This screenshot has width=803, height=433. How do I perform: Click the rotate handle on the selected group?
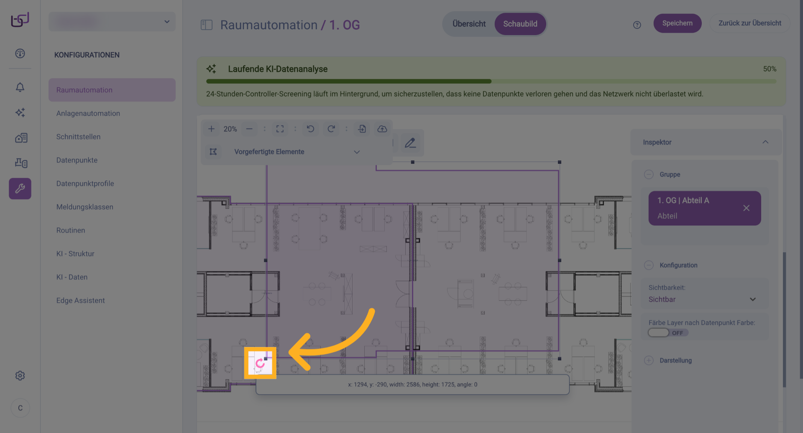click(x=260, y=363)
